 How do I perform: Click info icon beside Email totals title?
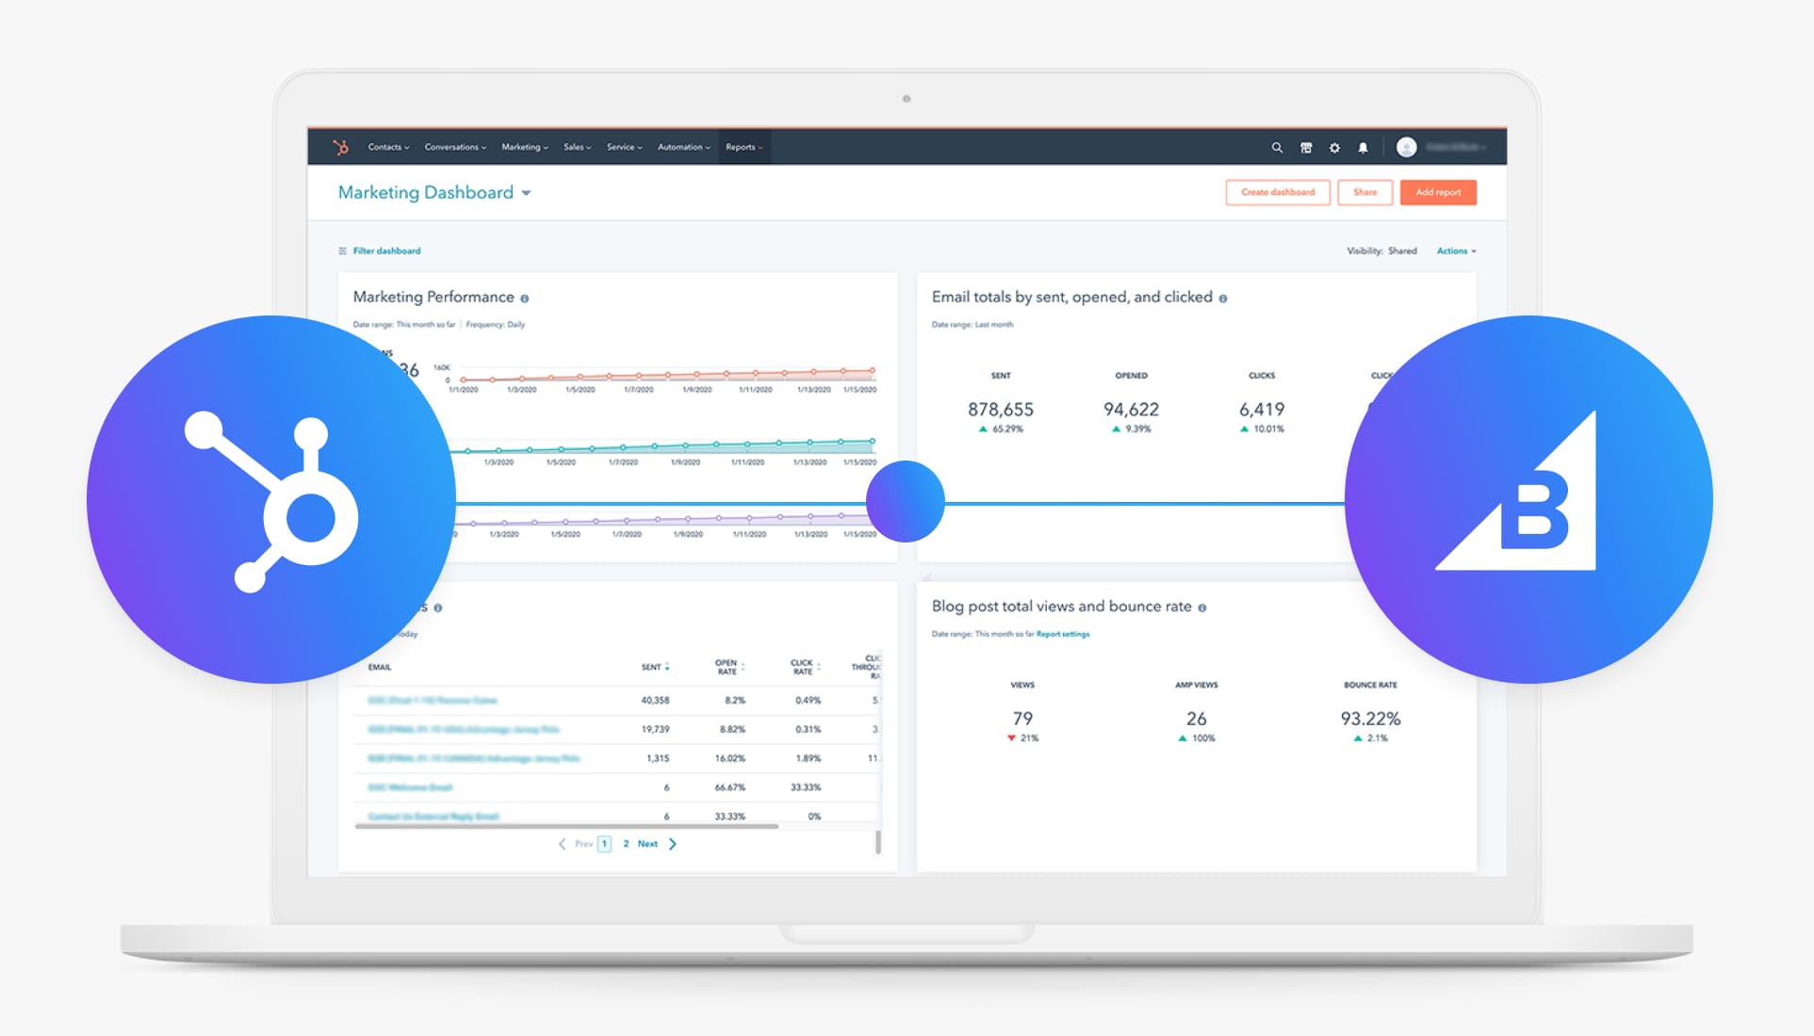click(x=1223, y=299)
